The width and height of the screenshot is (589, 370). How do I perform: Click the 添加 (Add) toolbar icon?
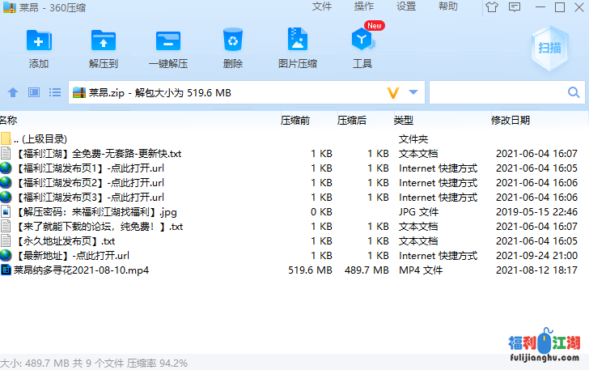click(39, 49)
